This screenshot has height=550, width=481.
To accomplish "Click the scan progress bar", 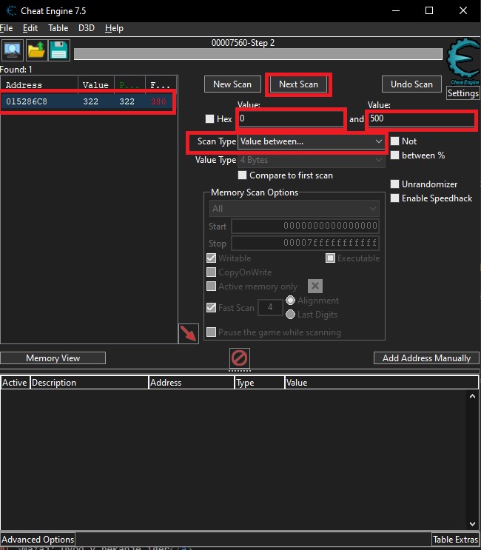I will [x=258, y=54].
